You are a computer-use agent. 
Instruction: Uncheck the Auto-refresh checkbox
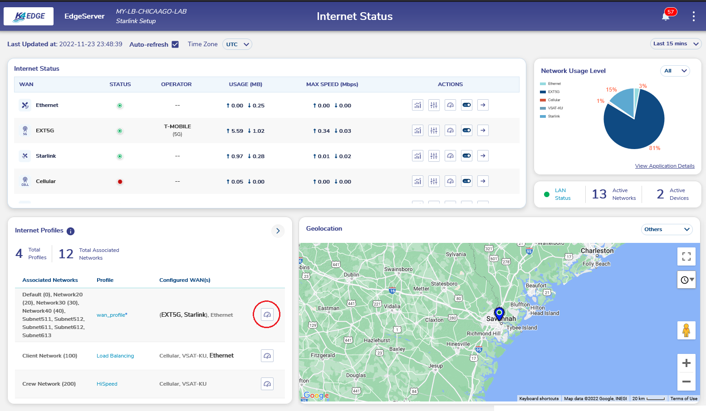pyautogui.click(x=175, y=44)
